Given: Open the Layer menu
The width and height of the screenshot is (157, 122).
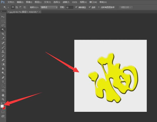Looking at the screenshot, I should [38, 2].
